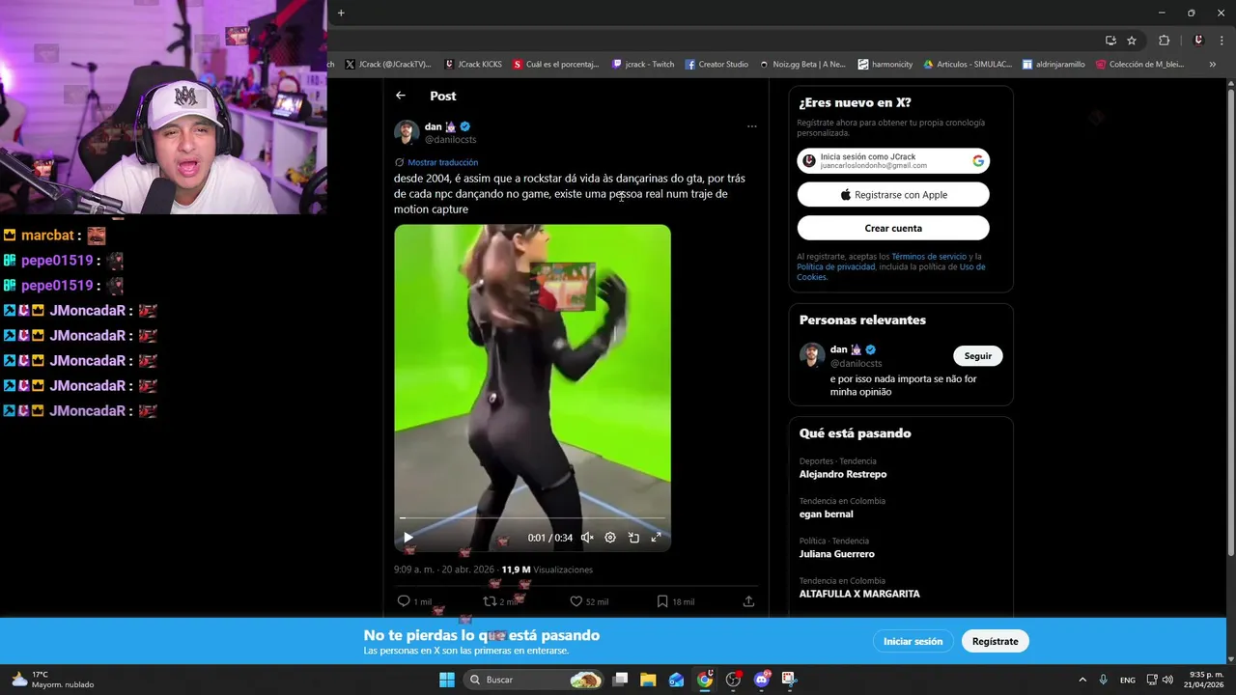
Task: Open the weather widget showing 17°C
Action: coord(53,680)
